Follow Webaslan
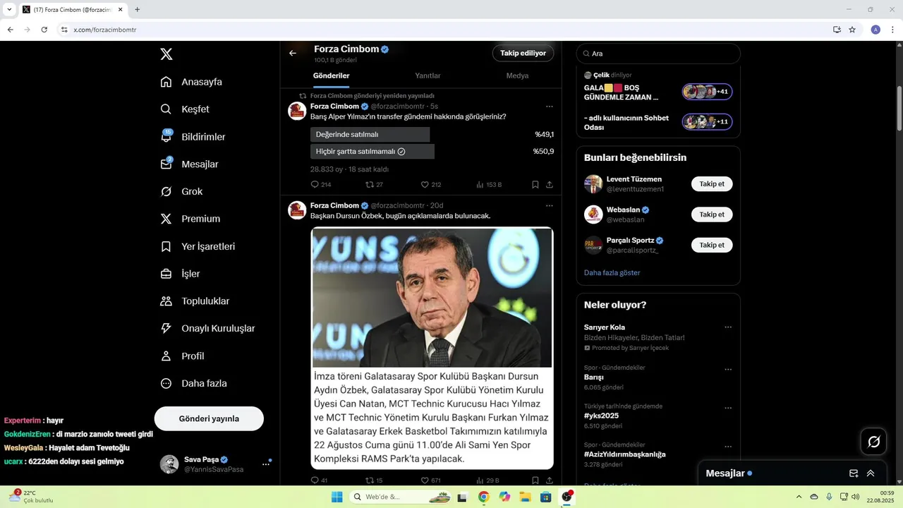The width and height of the screenshot is (903, 508). coord(712,214)
